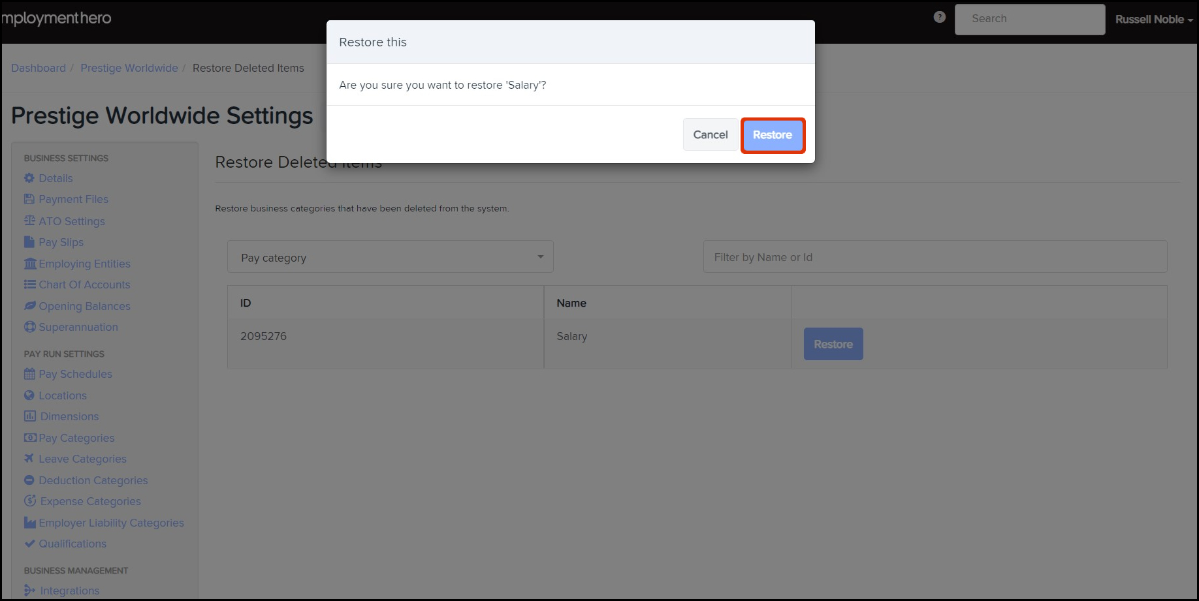Image resolution: width=1199 pixels, height=601 pixels.
Task: Open Prestige Worldwide breadcrumb link
Action: pos(129,68)
